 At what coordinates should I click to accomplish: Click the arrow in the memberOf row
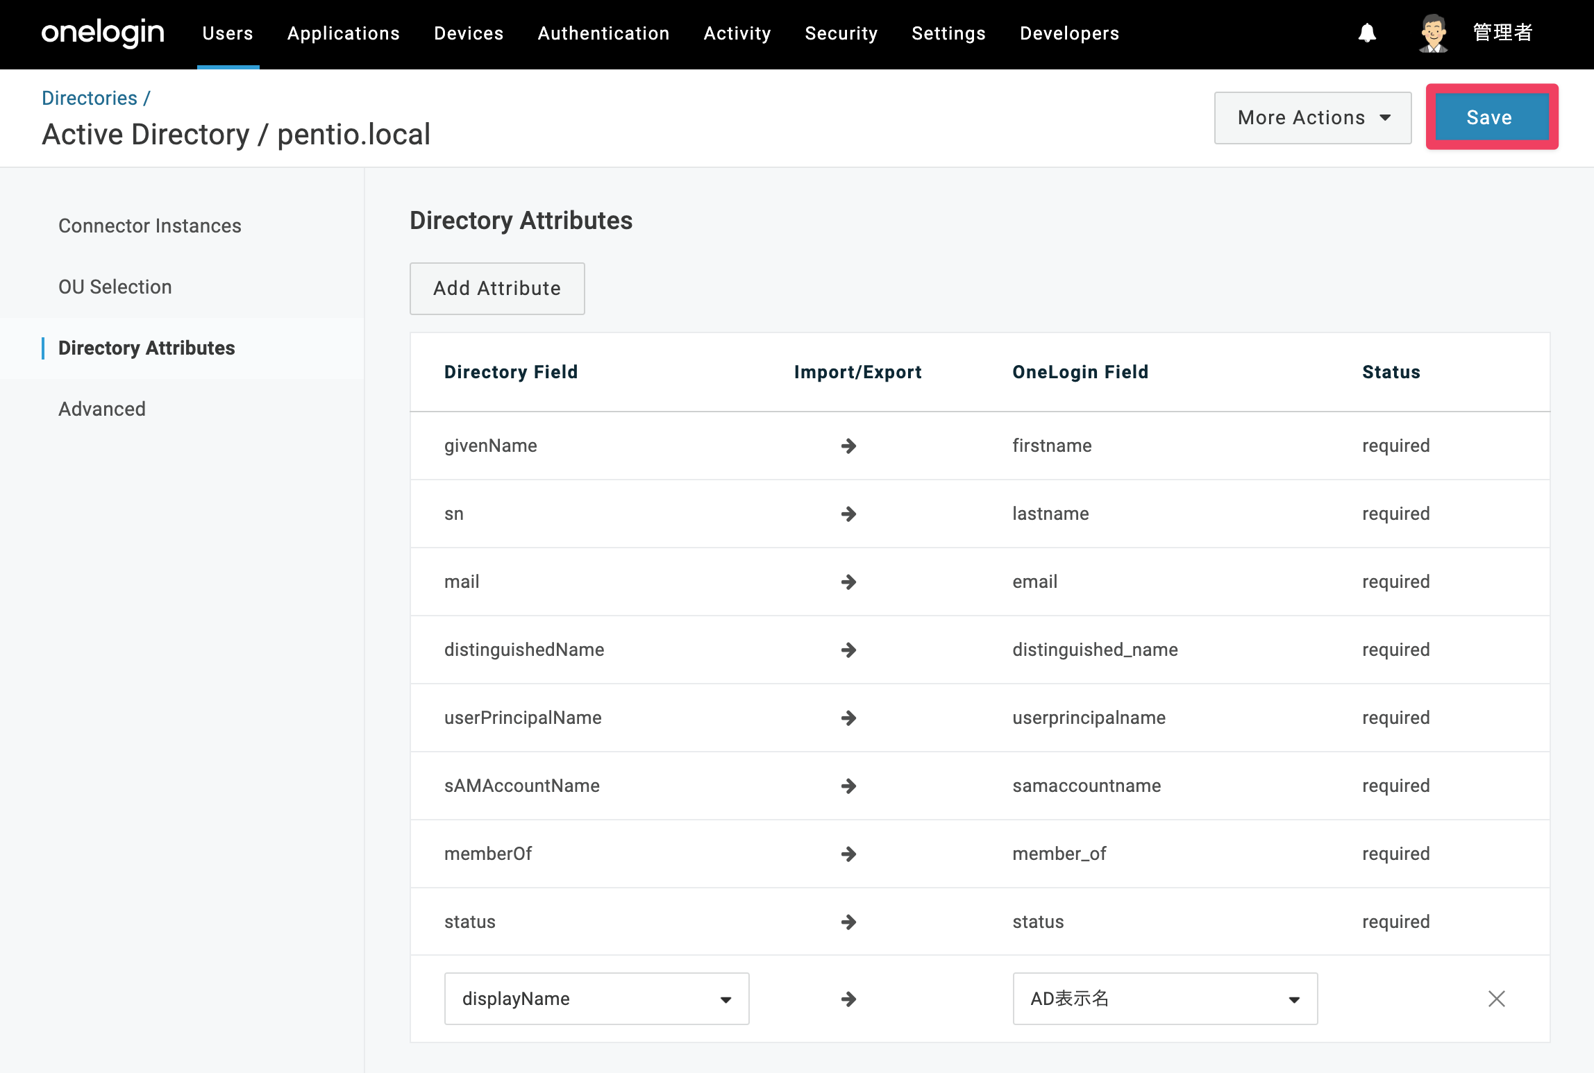pyautogui.click(x=848, y=854)
